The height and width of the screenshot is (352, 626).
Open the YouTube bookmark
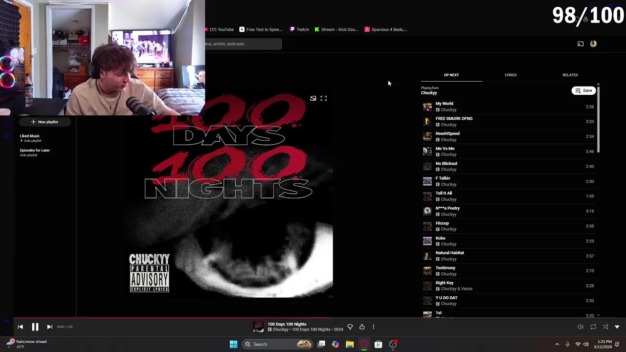pyautogui.click(x=220, y=29)
